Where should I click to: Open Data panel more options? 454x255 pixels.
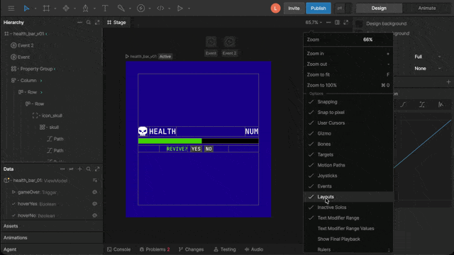[x=62, y=169]
